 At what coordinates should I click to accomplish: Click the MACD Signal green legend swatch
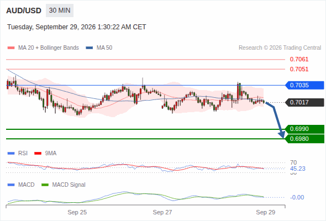coord(45,185)
